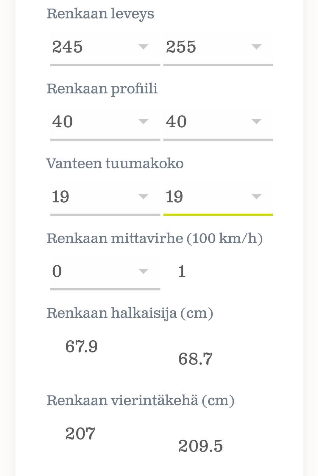Open the green-underlined rim size dropdown
Image resolution: width=318 pixels, height=476 pixels.
pos(211,197)
